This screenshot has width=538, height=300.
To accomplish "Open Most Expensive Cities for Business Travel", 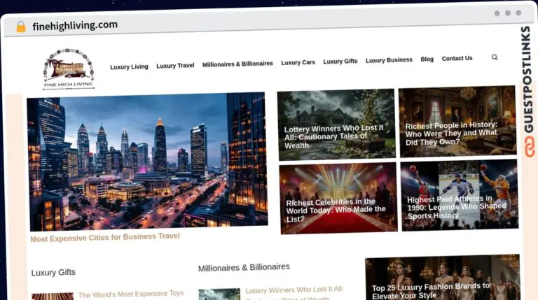I will point(105,238).
